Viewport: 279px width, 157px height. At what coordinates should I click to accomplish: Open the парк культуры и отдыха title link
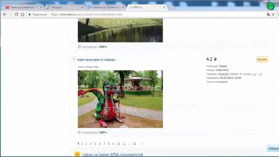point(97,60)
